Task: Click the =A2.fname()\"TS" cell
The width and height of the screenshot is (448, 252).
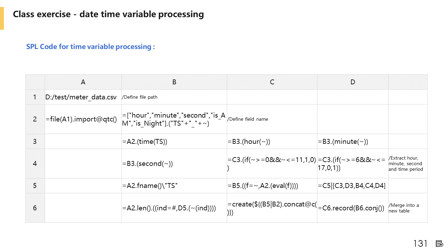Action: (150, 186)
